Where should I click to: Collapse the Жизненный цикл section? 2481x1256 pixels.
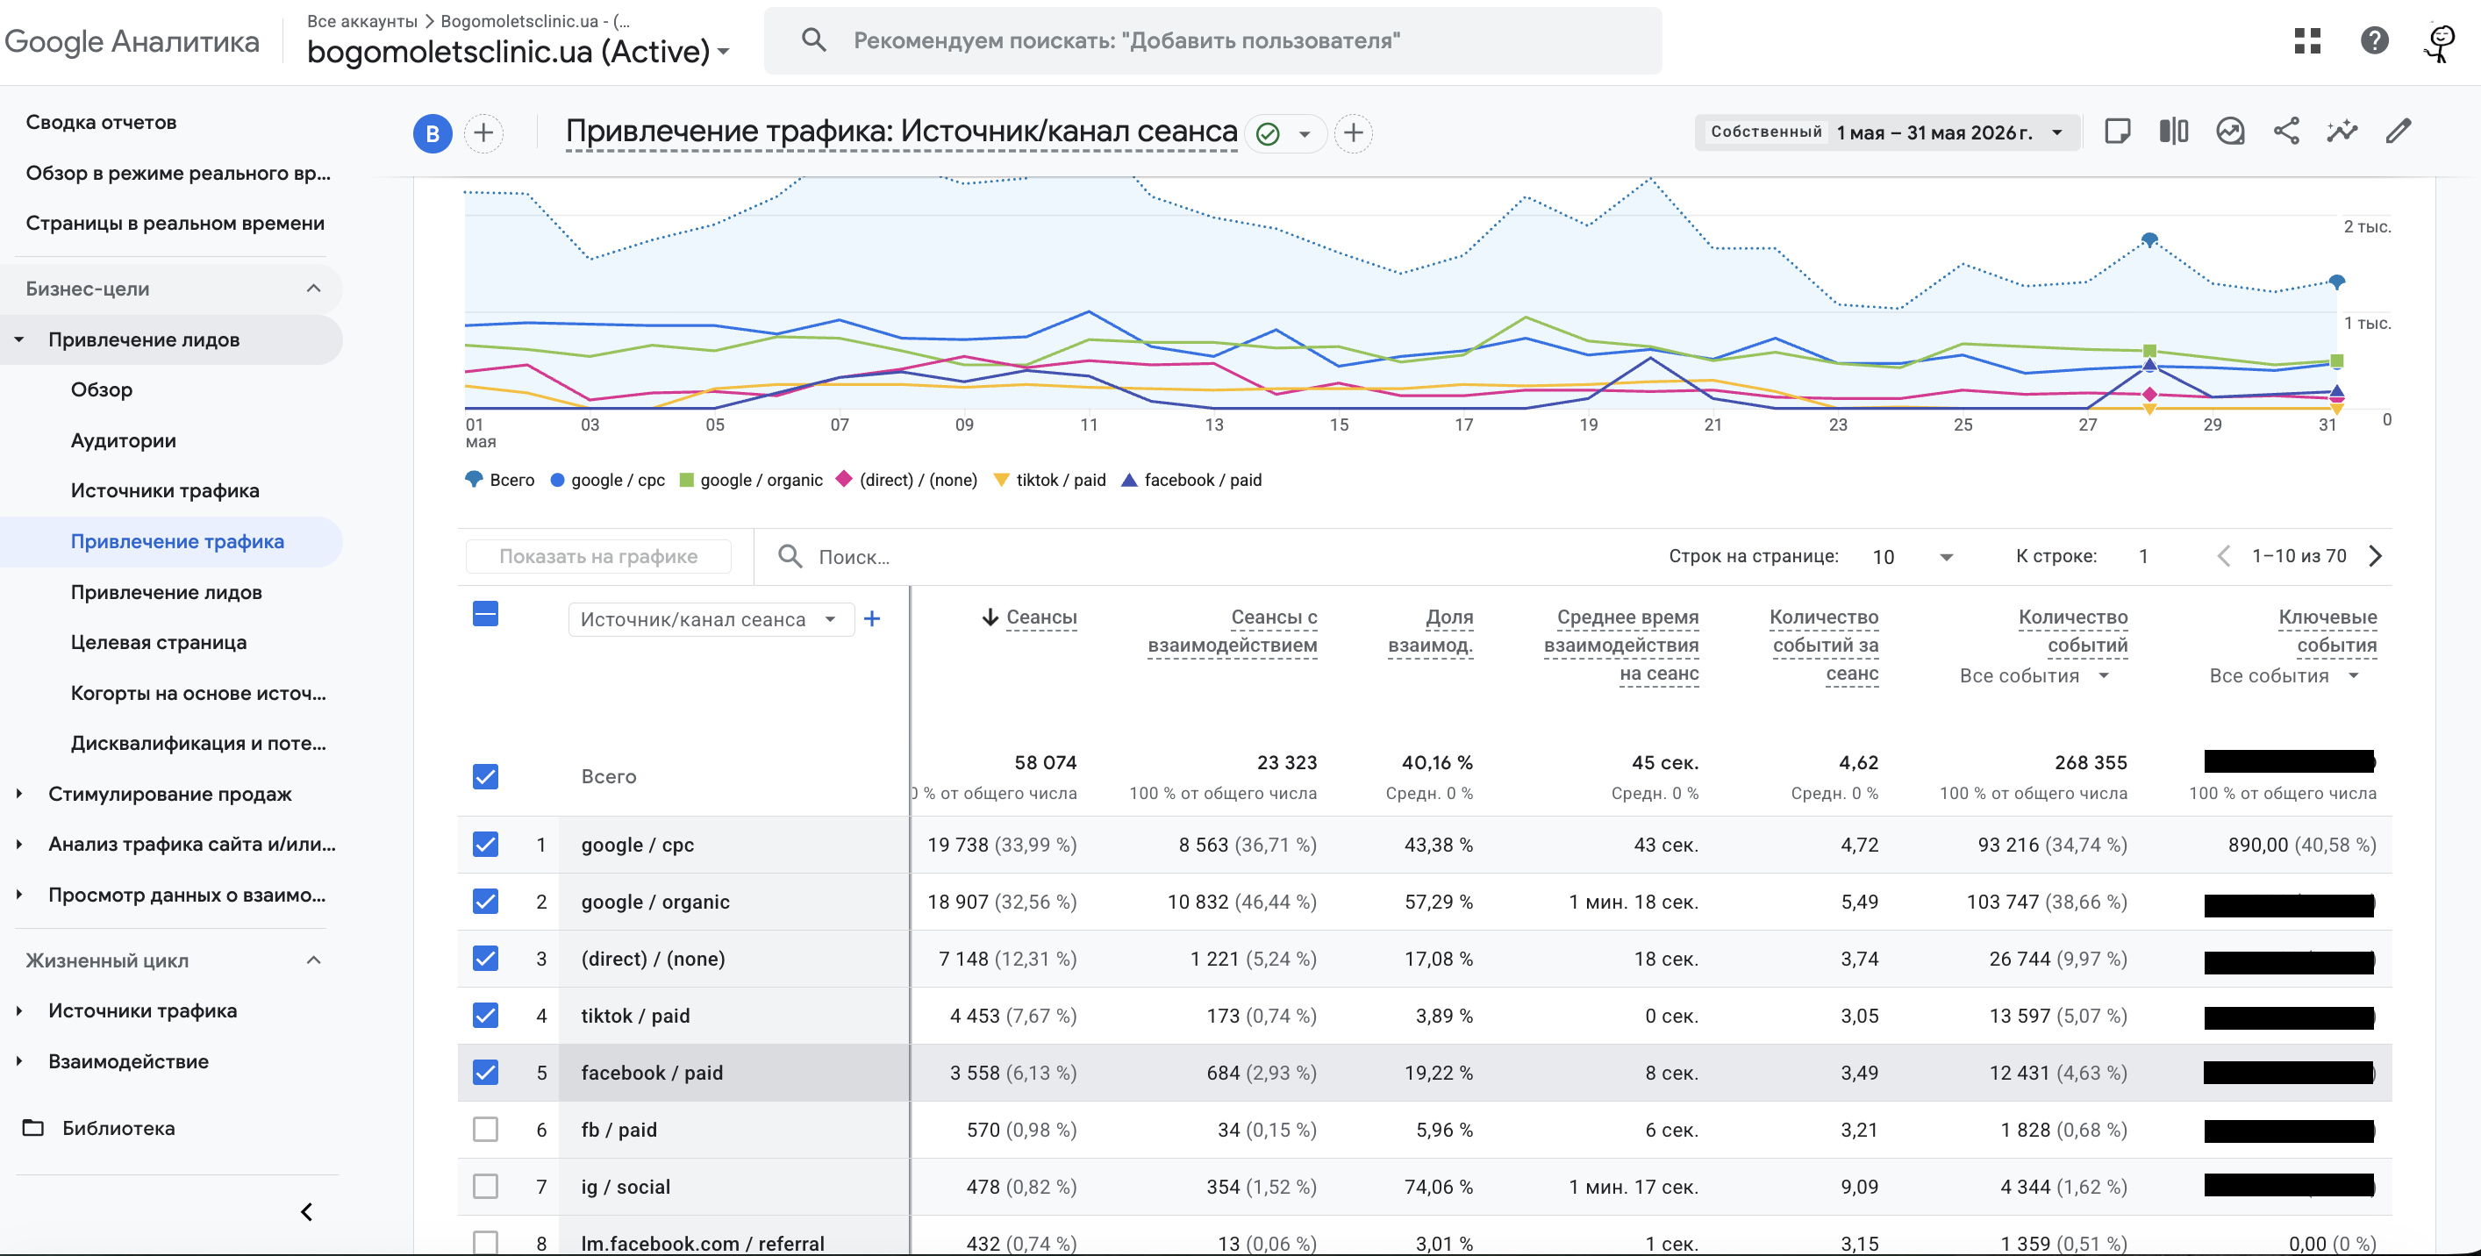pos(313,960)
